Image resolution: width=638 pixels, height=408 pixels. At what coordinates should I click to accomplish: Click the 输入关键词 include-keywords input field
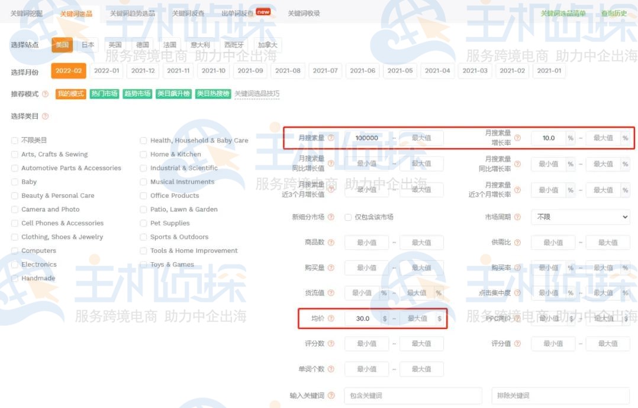[414, 396]
